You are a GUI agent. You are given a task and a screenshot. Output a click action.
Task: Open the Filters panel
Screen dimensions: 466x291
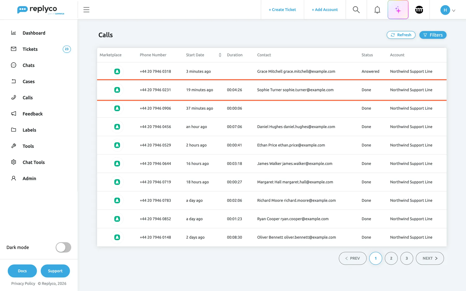433,35
